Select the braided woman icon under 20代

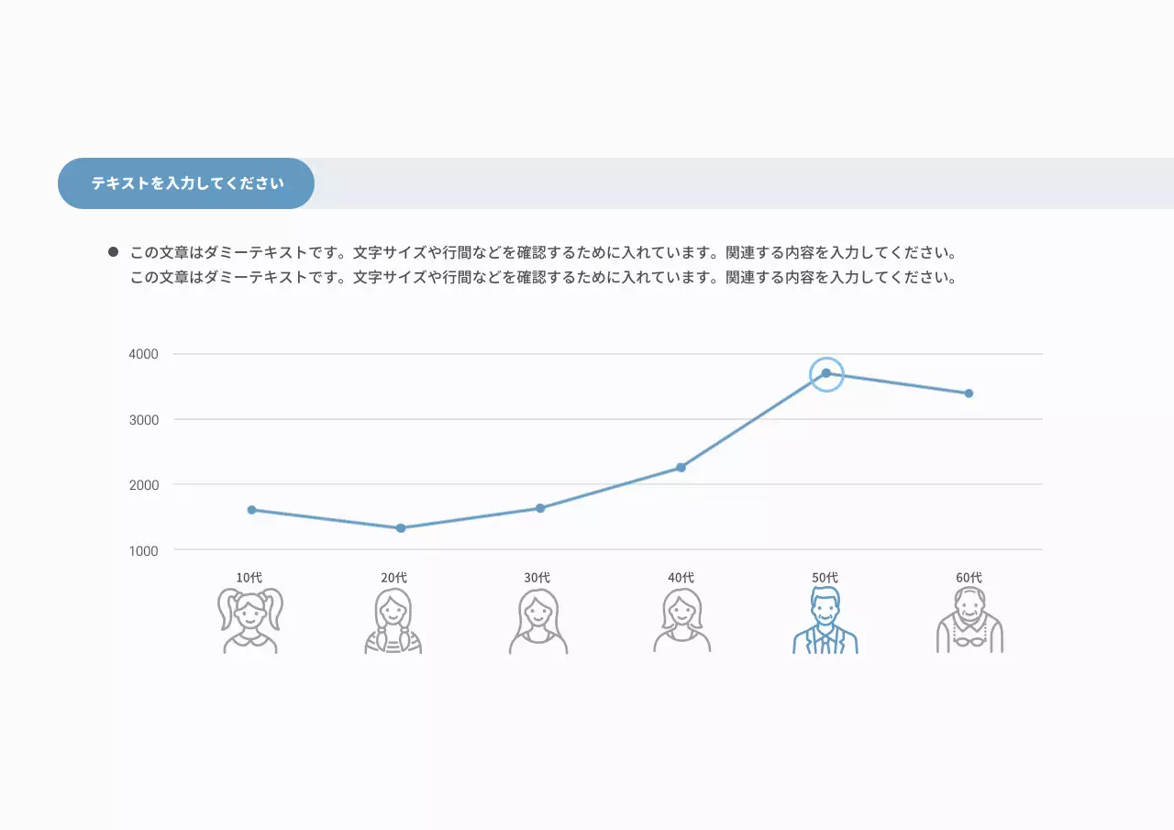tap(393, 621)
